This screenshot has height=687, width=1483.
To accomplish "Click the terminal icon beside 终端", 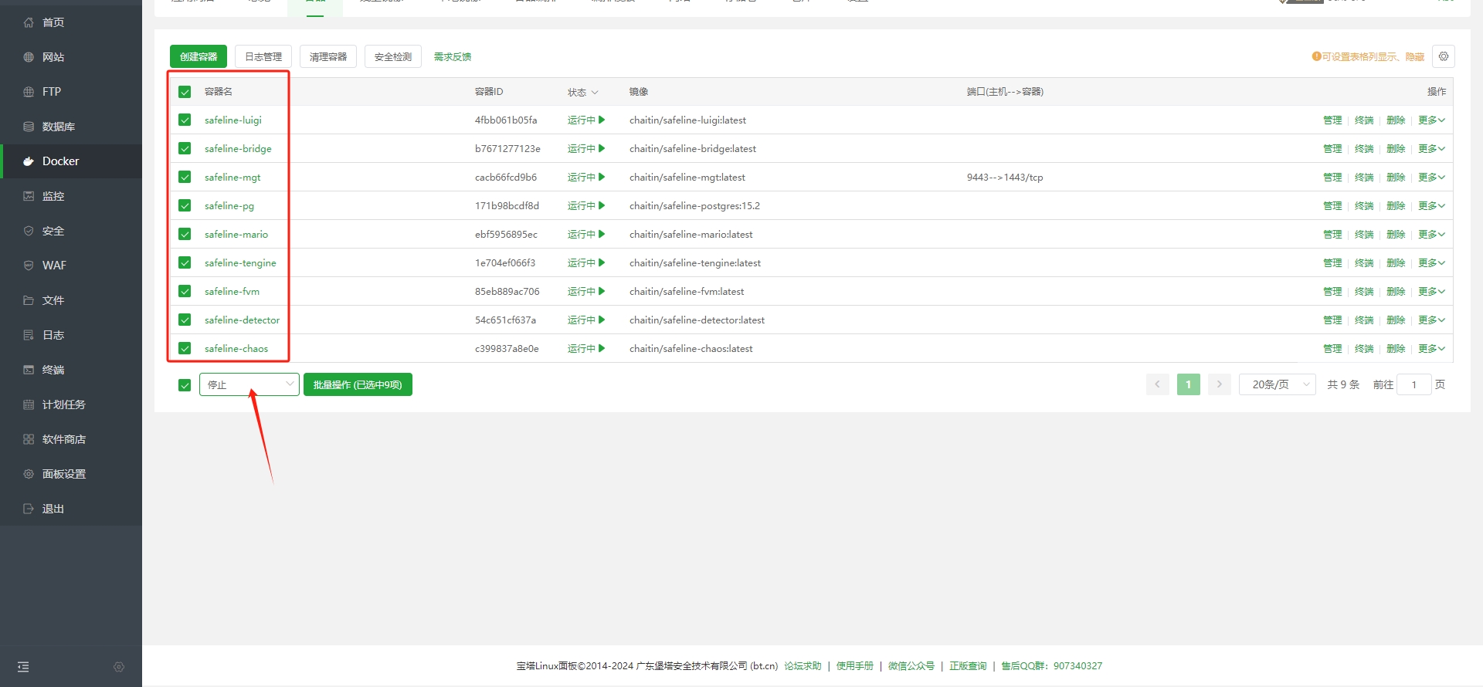I will tap(29, 370).
